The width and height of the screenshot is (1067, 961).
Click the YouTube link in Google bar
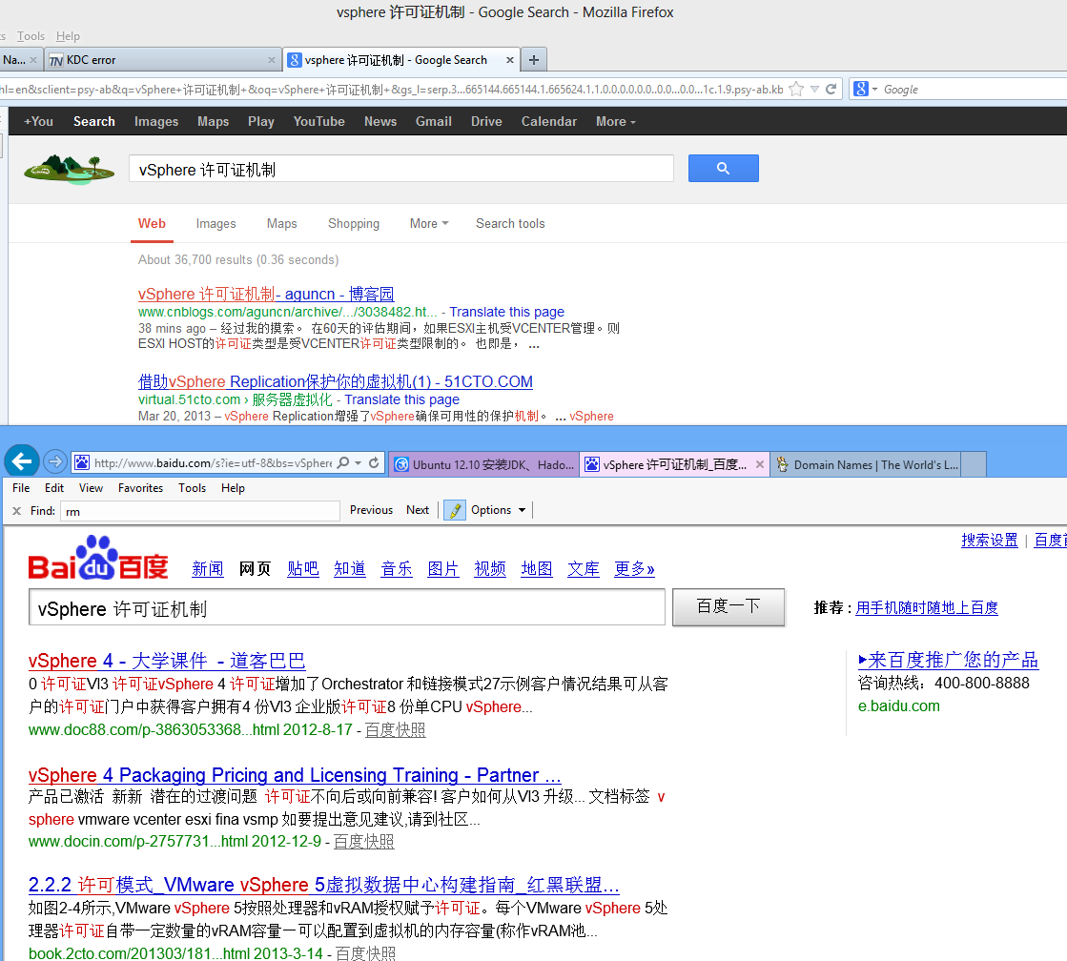319,121
